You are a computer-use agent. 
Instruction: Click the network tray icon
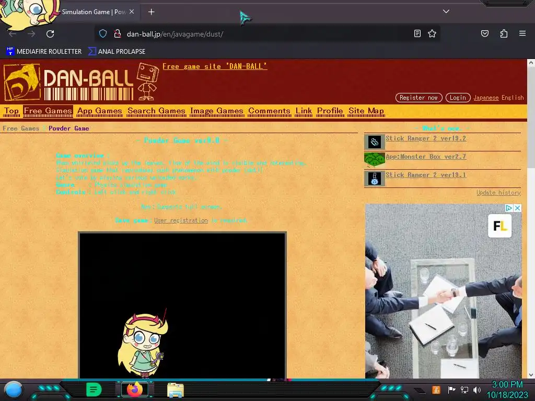pos(464,390)
